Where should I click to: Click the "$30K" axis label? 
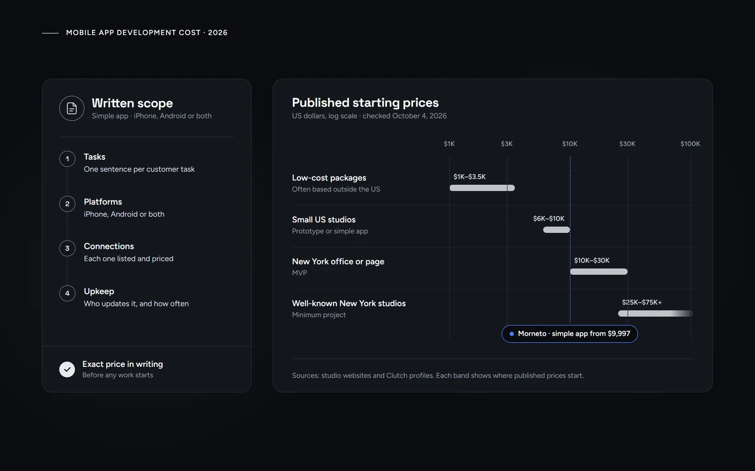click(628, 144)
